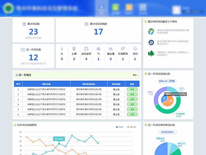Click the 环境管理 1300 chart label
Screen dimensions: 206x155
180,115
